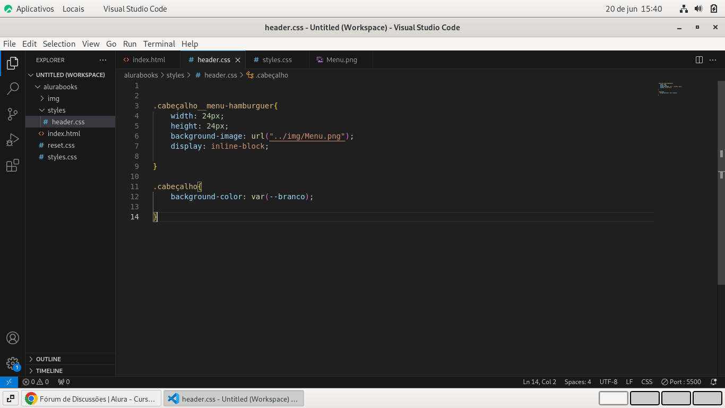Change CSS language mode
Screen dimensions: 725x408
pyautogui.click(x=646, y=382)
